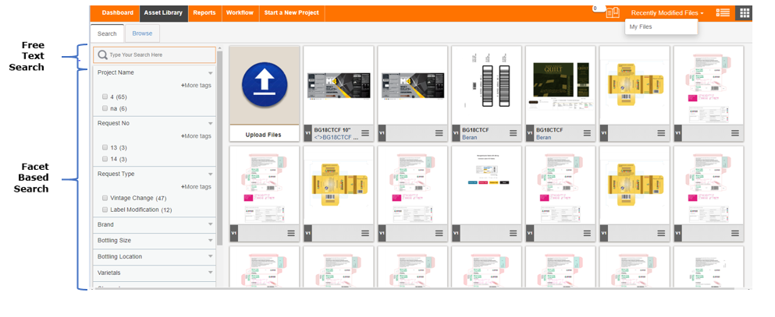This screenshot has height=317, width=775.
Task: Open the hamburger menu on the barcode BG18CTCF card
Action: point(513,133)
